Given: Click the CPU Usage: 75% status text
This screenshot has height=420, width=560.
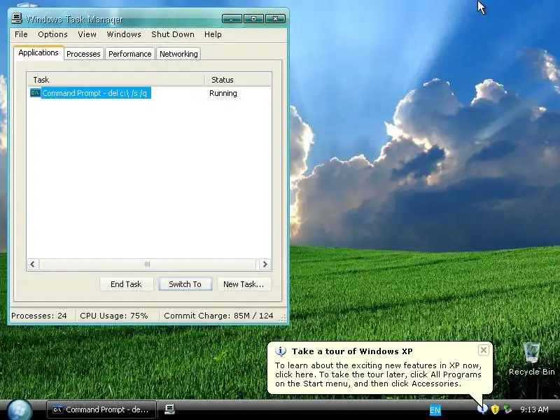Looking at the screenshot, I should [113, 316].
